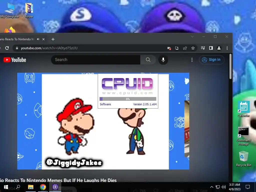Click the site lock icon in address bar
This screenshot has height=192, width=256.
tap(17, 48)
